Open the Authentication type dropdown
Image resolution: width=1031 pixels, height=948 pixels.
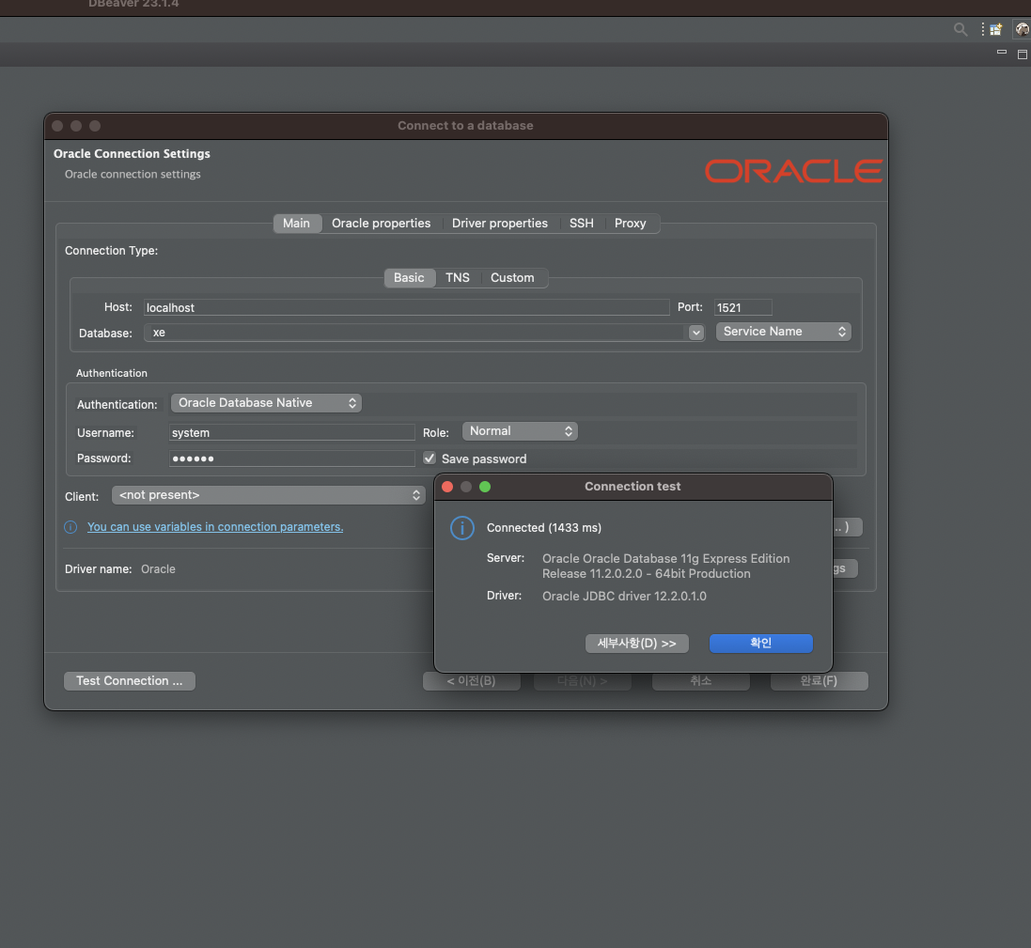pyautogui.click(x=266, y=403)
